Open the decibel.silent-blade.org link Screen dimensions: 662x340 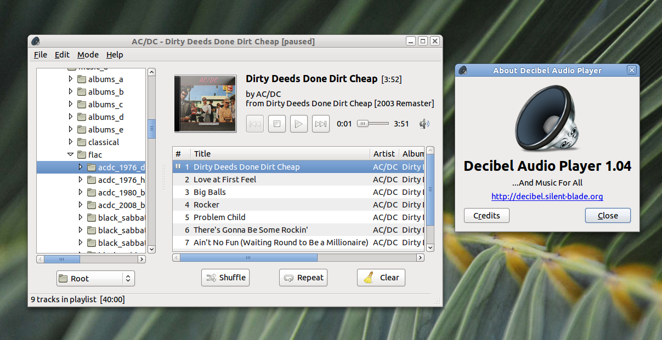tap(547, 197)
